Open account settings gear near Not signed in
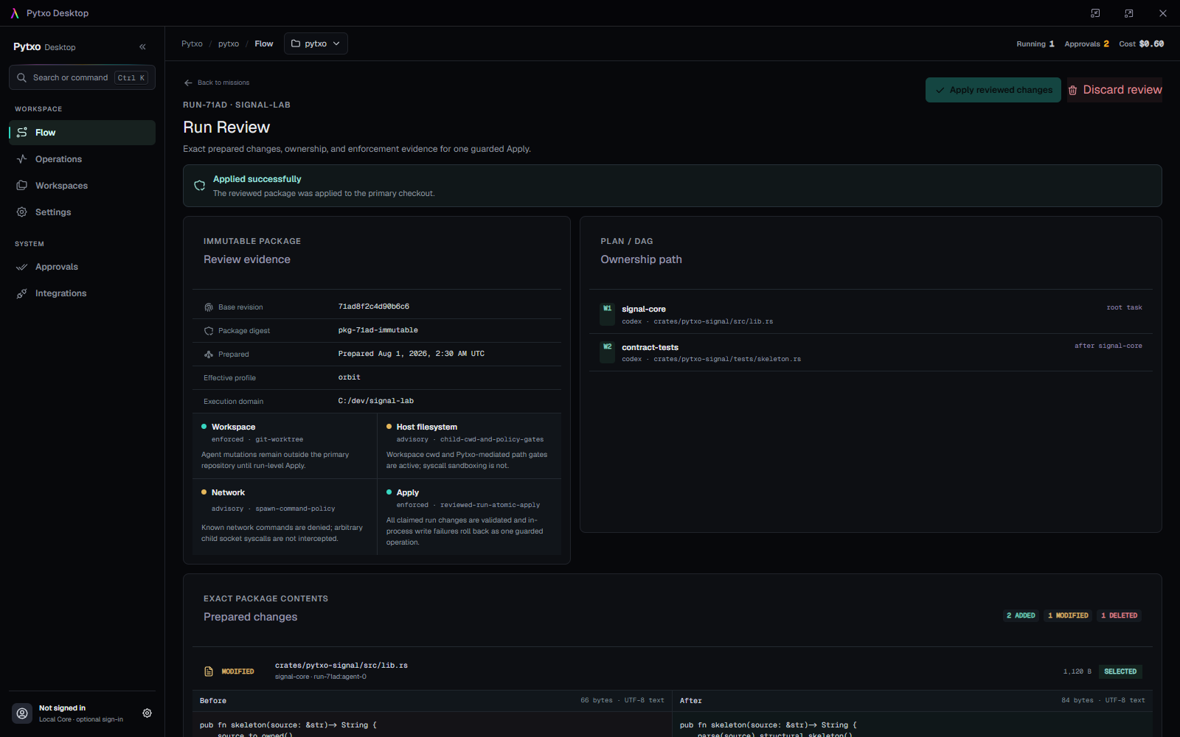Viewport: 1180px width, 737px height. point(147,713)
